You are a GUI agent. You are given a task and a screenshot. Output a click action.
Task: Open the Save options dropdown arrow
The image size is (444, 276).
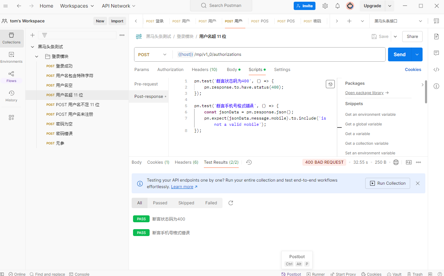click(x=395, y=37)
